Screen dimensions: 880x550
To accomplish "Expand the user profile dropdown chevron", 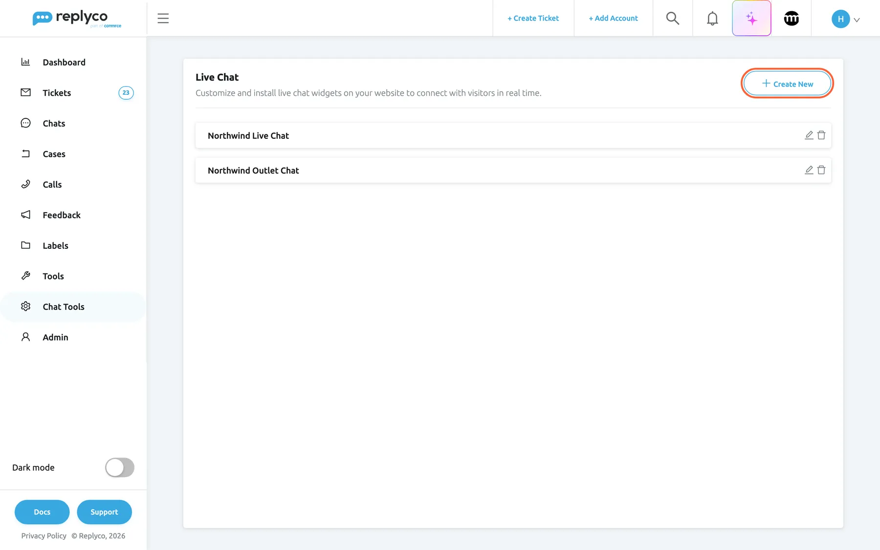I will [857, 20].
